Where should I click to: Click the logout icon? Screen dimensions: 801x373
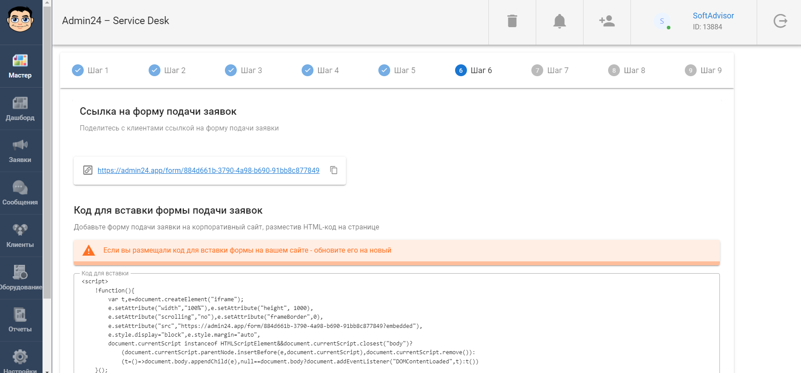click(x=780, y=21)
